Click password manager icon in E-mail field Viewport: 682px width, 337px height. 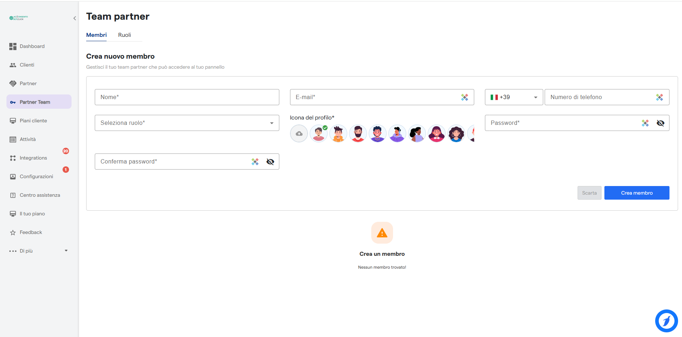[465, 97]
